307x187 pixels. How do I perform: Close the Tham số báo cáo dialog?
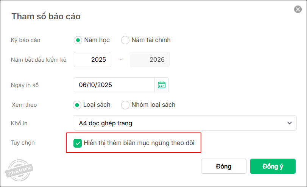298,9
